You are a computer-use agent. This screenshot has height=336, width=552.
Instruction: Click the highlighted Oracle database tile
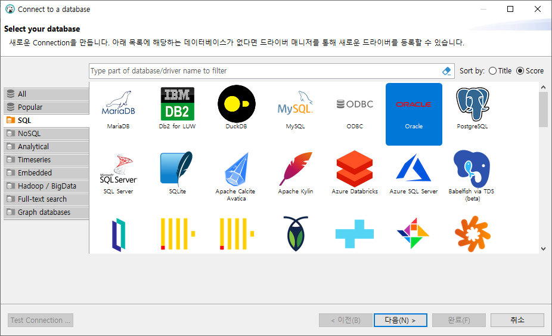414,114
